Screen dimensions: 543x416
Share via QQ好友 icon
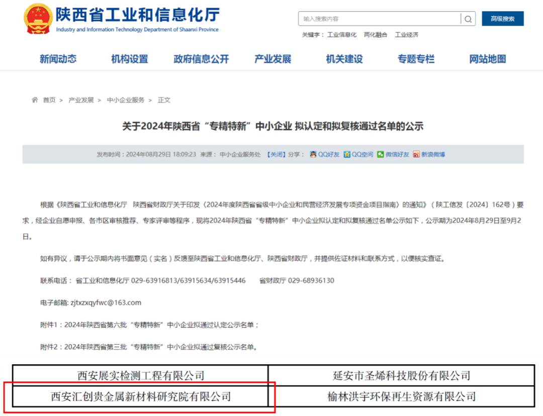pos(313,154)
